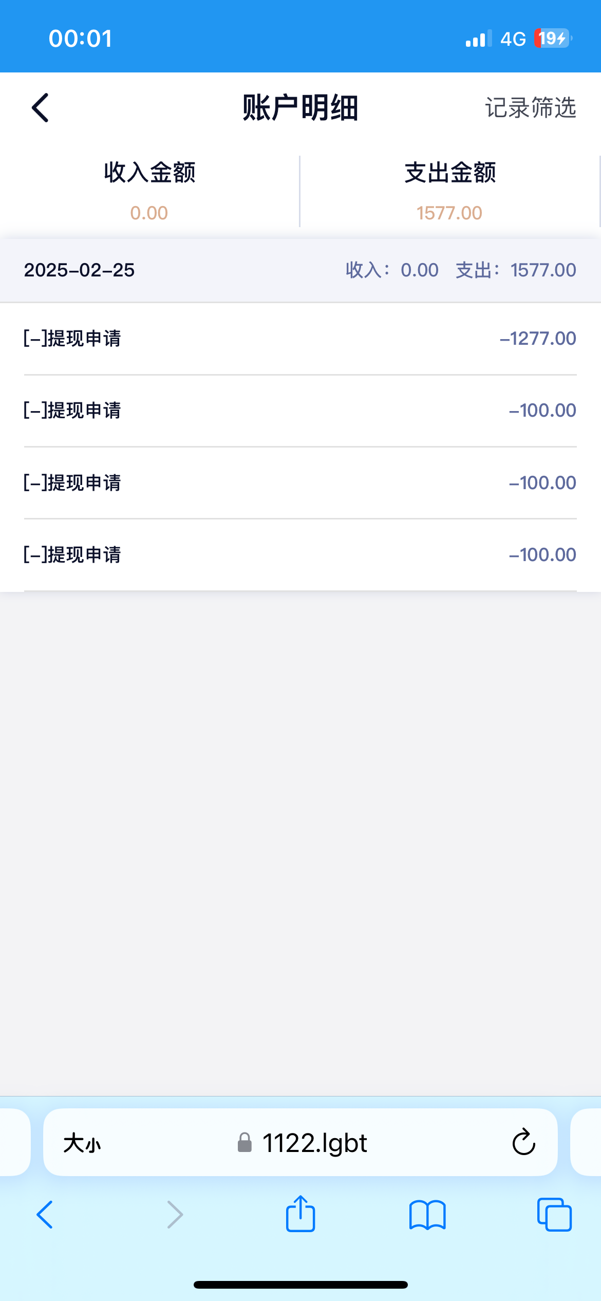Tap the battery indicator in the status bar
Image resolution: width=601 pixels, height=1301 pixels.
(553, 39)
